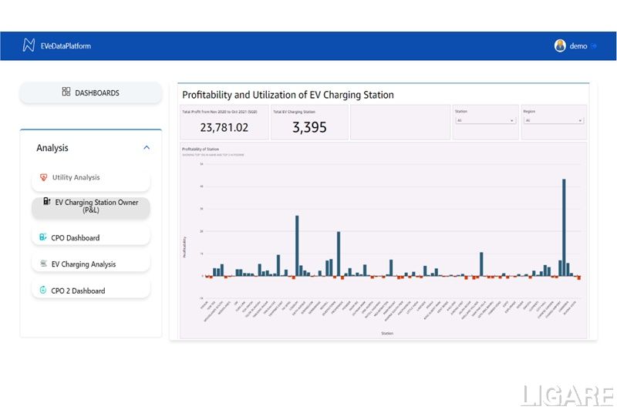This screenshot has width=617, height=410.
Task: Click the demo user avatar icon
Action: click(560, 45)
